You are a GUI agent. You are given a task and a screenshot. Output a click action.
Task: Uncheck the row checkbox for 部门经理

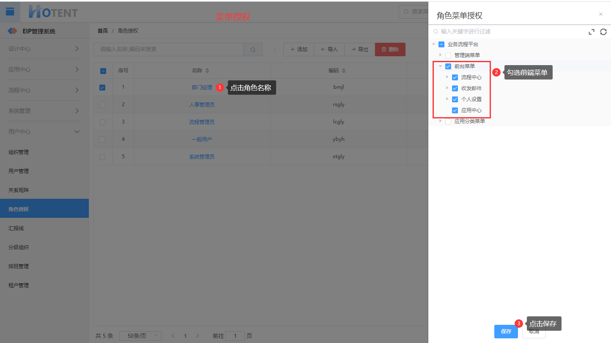[x=102, y=88]
